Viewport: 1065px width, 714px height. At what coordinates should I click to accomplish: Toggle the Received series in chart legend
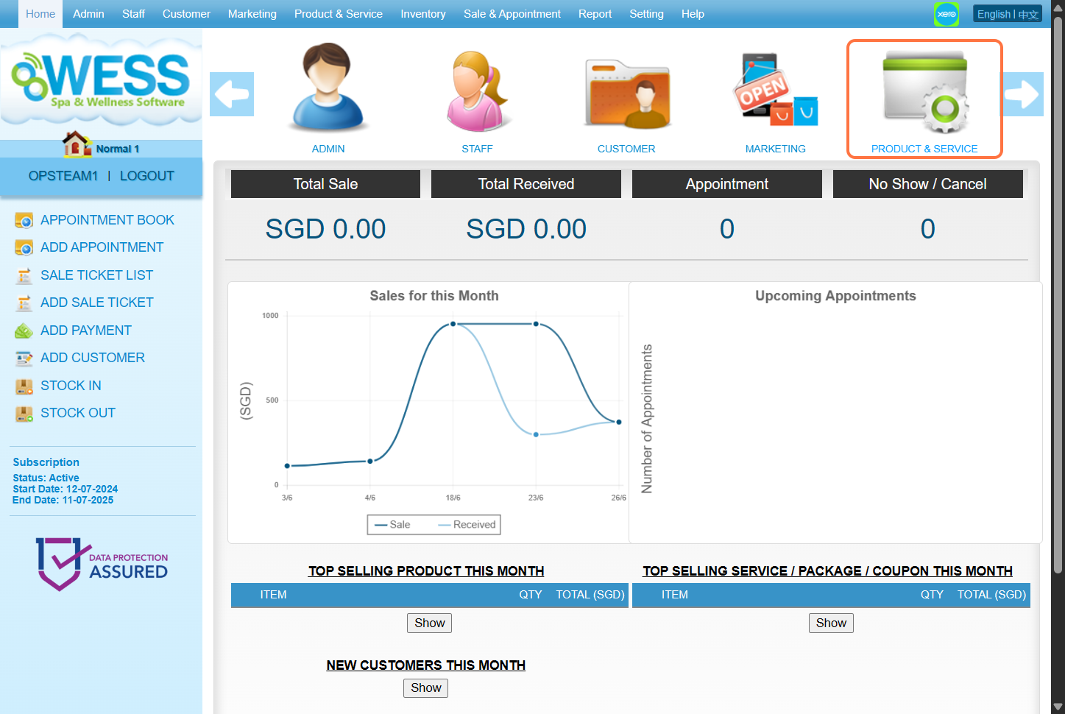click(467, 525)
